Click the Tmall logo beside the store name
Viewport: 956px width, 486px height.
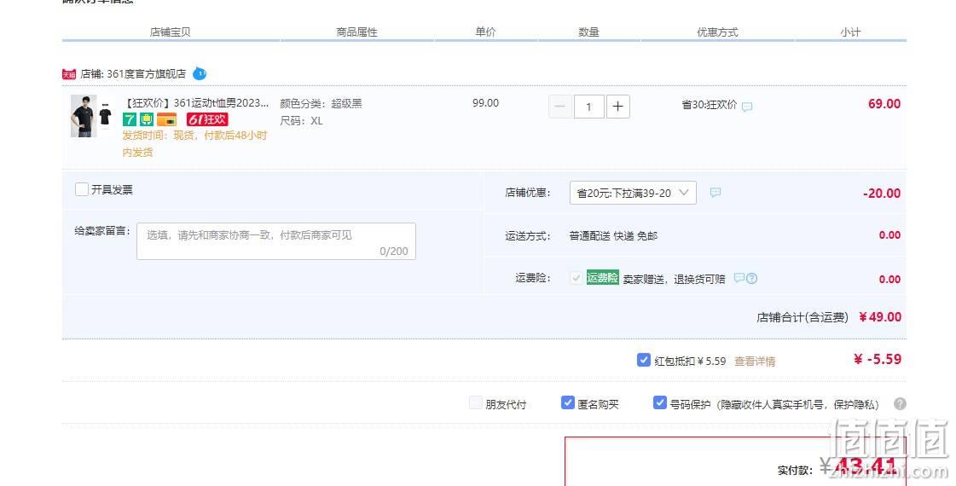click(69, 74)
